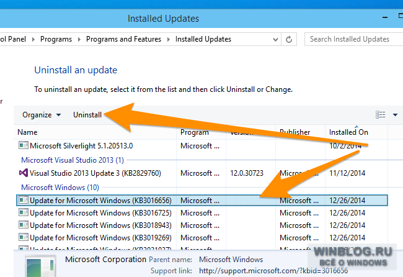Change the view using the view icon
Screen dimensions: 403x277
[x=381, y=114]
